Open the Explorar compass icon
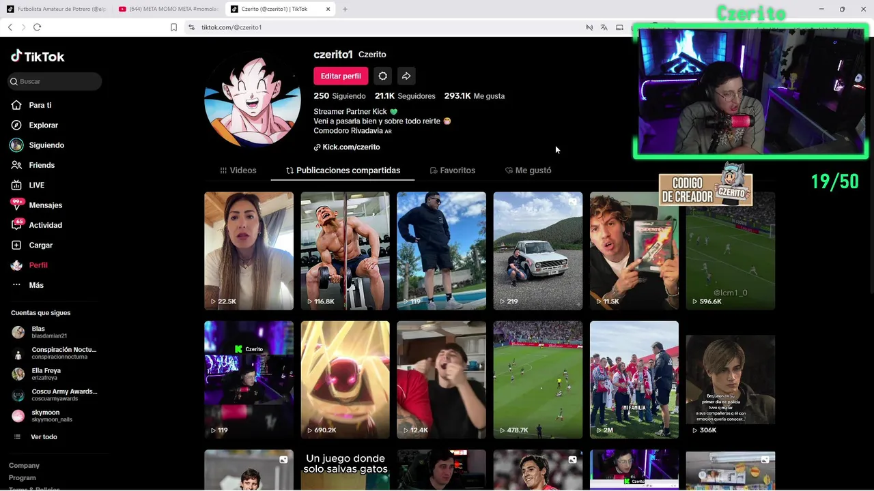 (x=16, y=125)
